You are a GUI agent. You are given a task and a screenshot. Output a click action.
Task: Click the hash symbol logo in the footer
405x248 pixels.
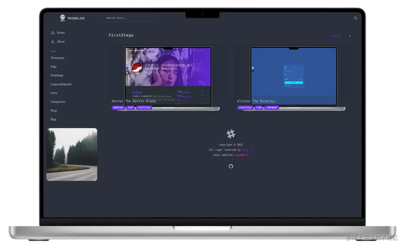point(231,134)
